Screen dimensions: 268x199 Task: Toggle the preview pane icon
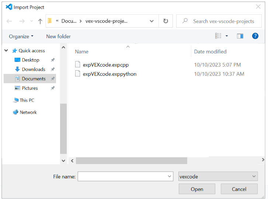(x=240, y=36)
